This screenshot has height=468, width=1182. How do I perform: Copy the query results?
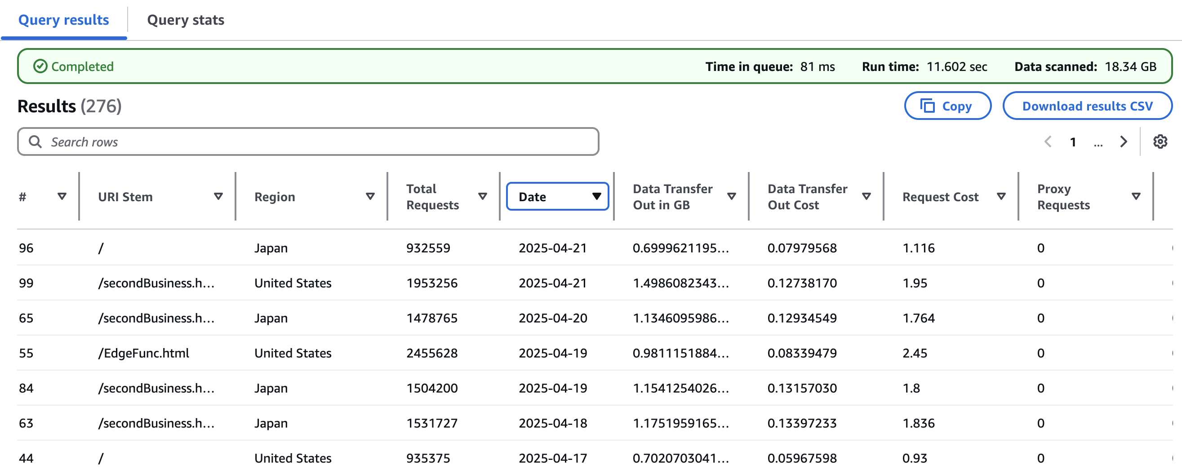point(947,106)
